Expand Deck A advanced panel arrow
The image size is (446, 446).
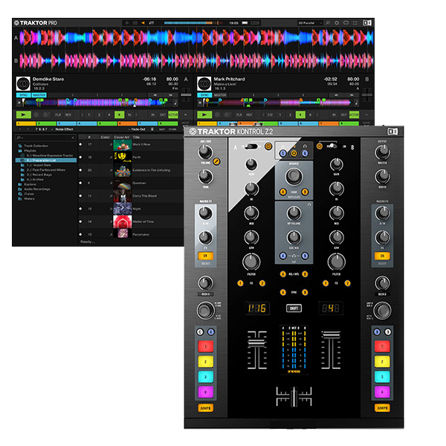click(186, 114)
